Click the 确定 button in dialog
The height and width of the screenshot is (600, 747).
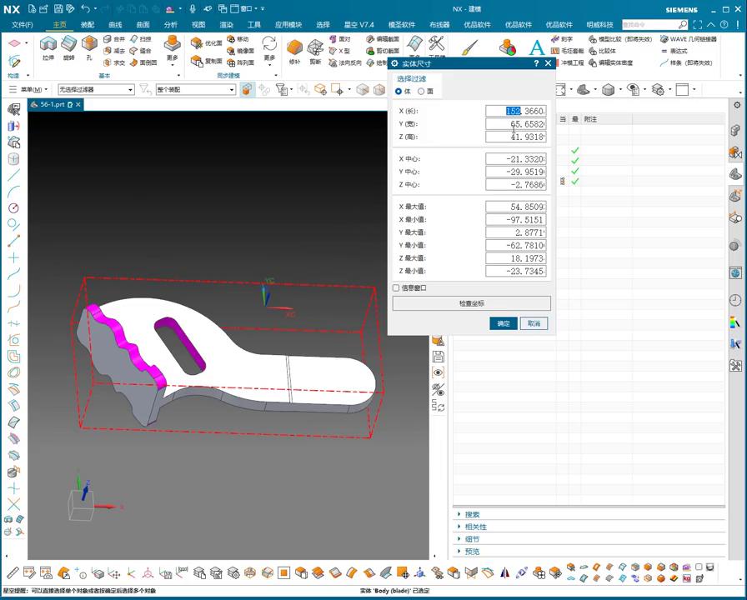[x=504, y=323]
